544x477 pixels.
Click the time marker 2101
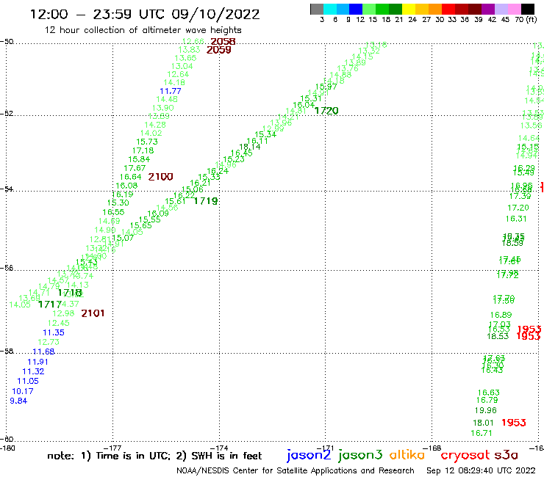(93, 313)
